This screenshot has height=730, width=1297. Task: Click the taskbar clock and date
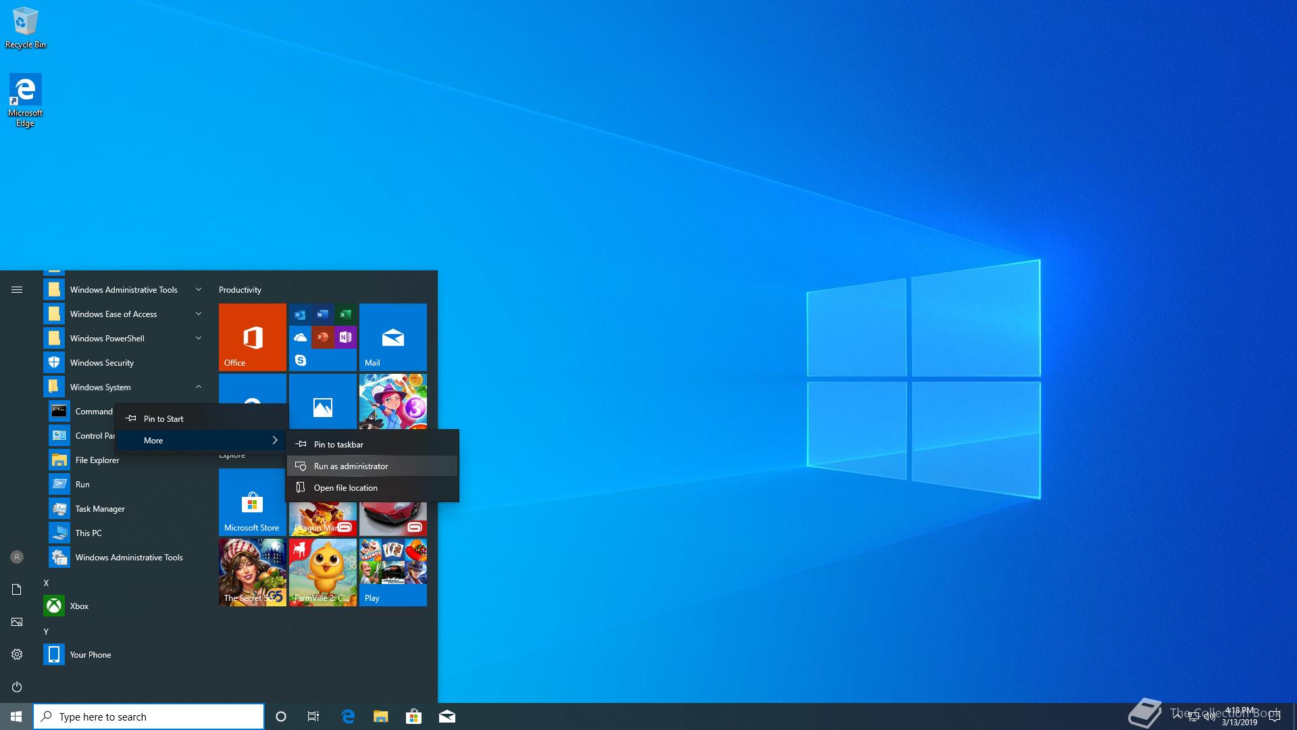pyautogui.click(x=1239, y=716)
